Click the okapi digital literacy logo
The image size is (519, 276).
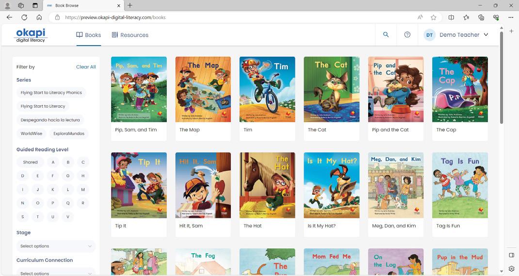31,35
